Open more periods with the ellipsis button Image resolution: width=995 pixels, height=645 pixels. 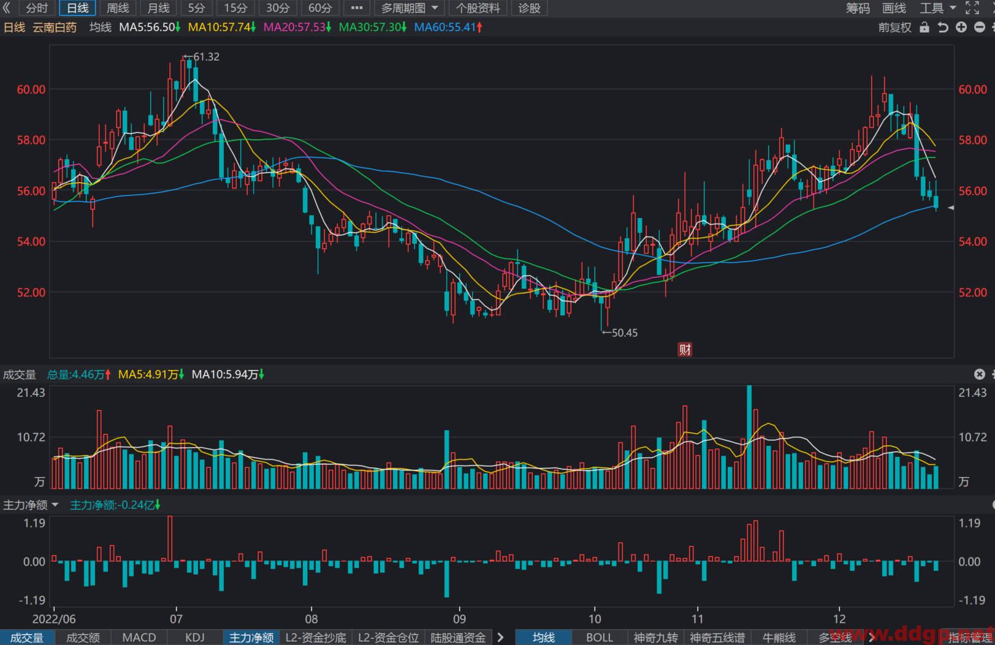[357, 8]
